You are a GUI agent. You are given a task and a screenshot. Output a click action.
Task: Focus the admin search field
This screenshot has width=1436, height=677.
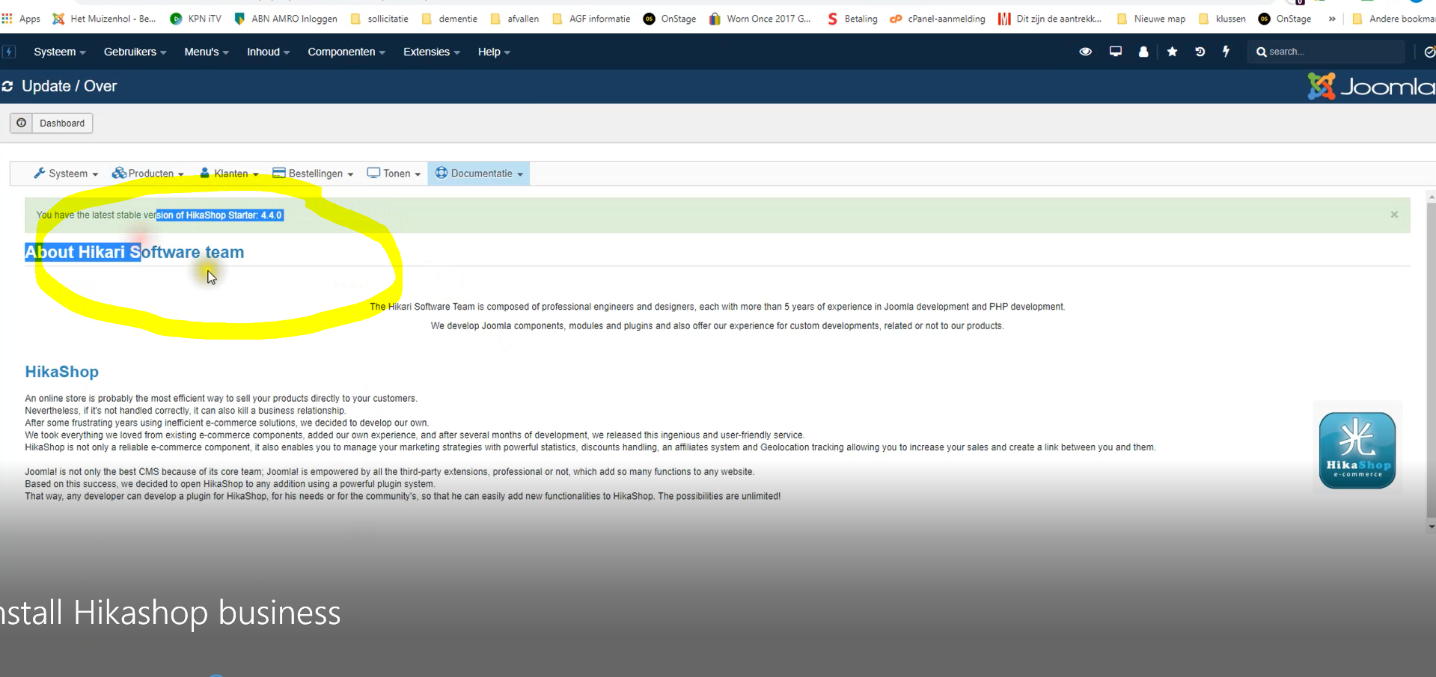[1326, 52]
